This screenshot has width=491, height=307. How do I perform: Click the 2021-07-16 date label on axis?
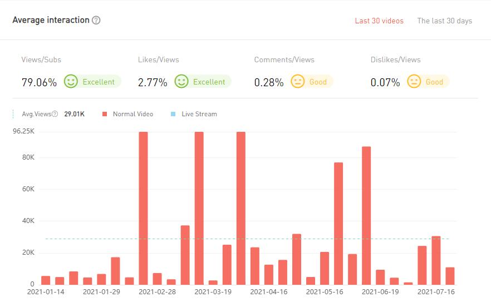click(436, 291)
